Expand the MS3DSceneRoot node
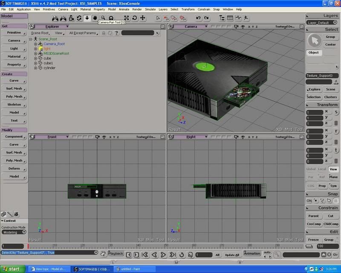The image size is (341, 273). (35, 54)
